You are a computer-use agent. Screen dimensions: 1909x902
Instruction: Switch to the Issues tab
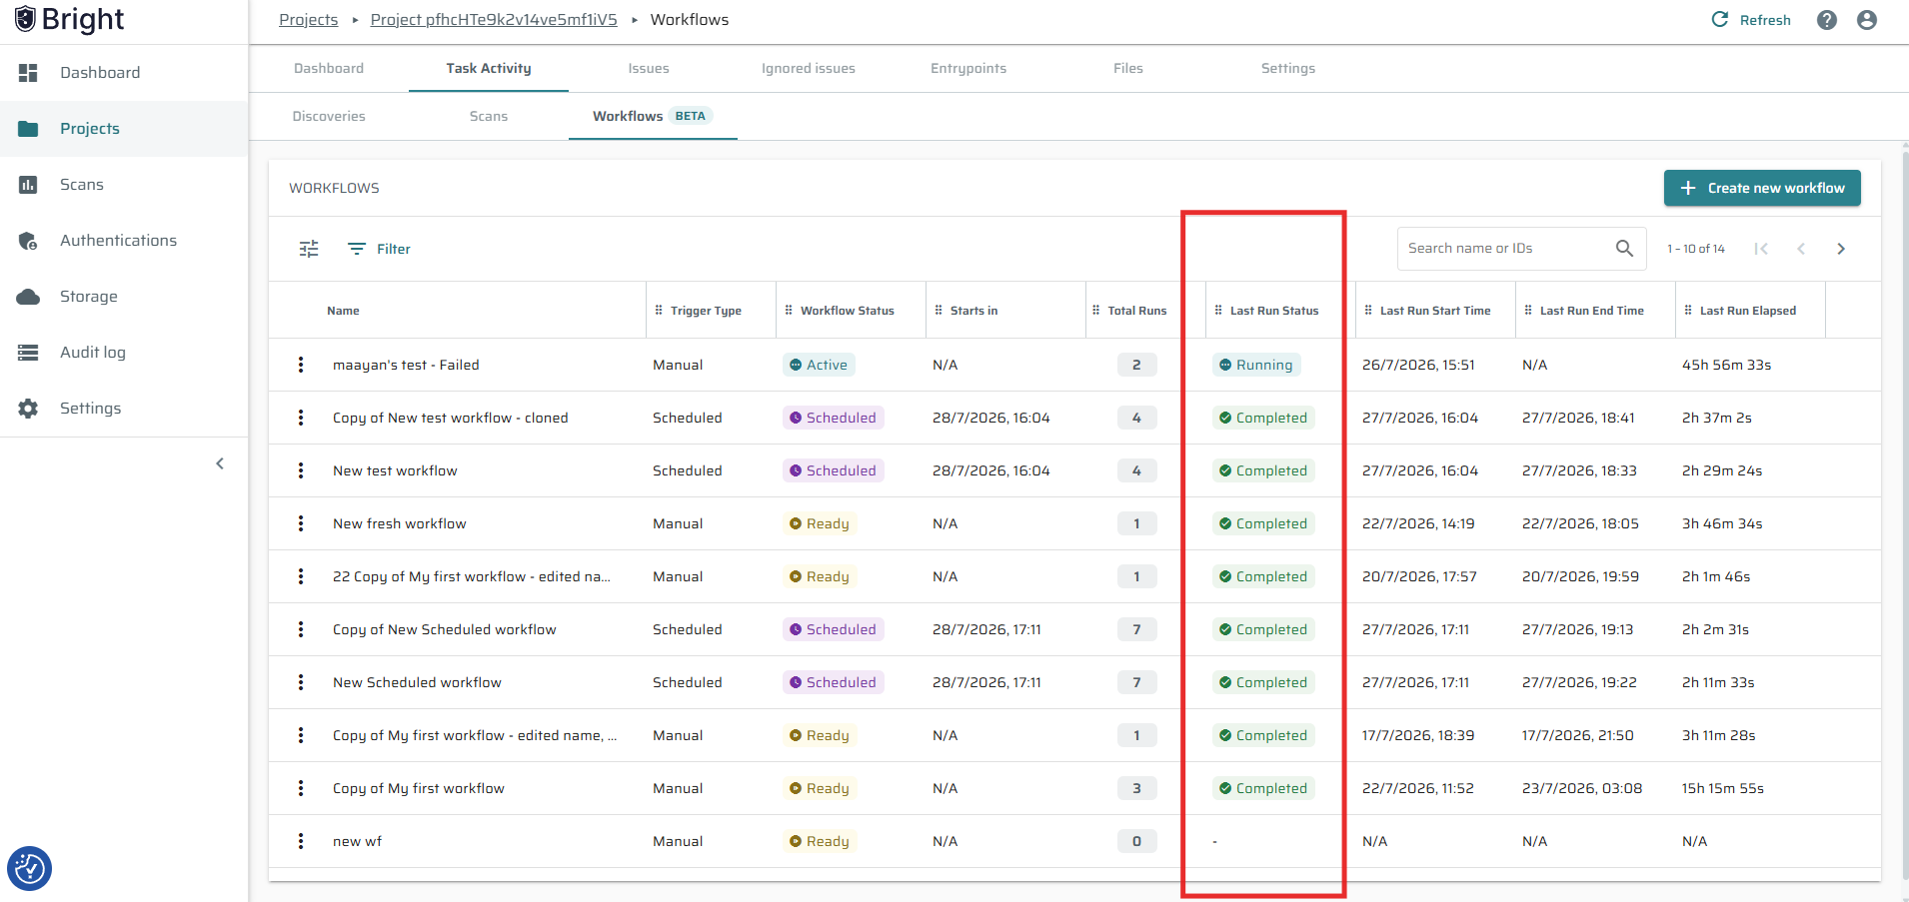(x=649, y=69)
